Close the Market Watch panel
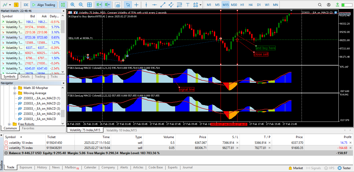Viewport: 354px width, 172px height. pos(63,11)
